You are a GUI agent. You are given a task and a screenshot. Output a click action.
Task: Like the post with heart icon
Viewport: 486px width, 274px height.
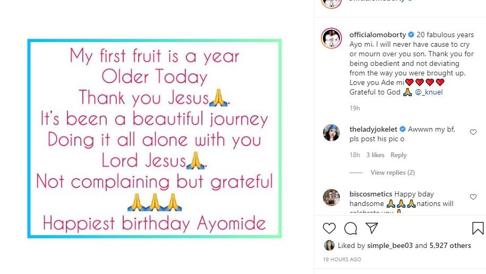tap(329, 228)
